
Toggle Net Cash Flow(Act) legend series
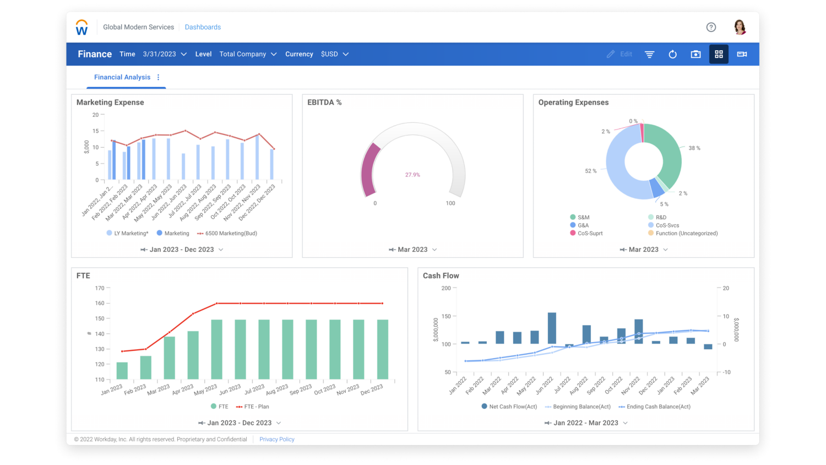[x=509, y=407]
